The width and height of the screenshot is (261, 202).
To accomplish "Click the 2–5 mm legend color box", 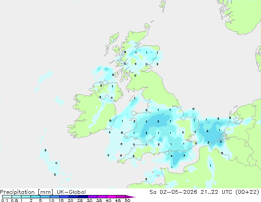I will click(x=35, y=197).
